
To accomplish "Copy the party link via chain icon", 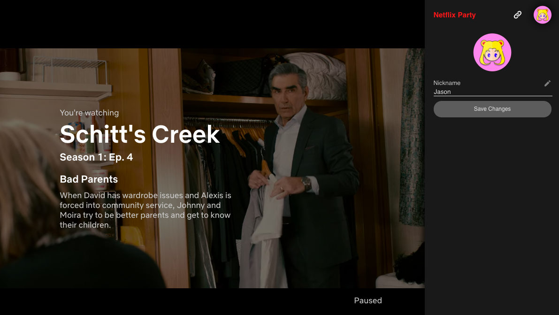I will [x=517, y=15].
